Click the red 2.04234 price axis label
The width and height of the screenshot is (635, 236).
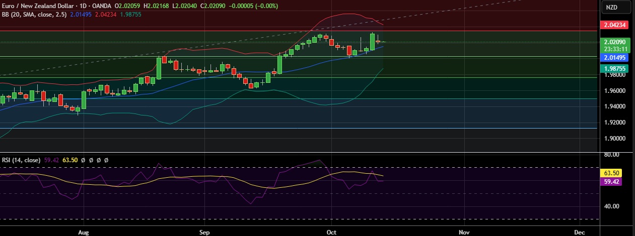coord(615,25)
